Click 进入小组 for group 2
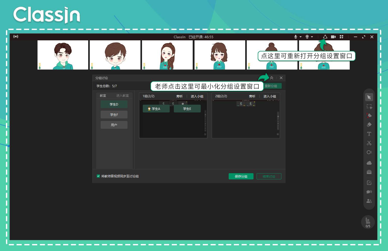The height and width of the screenshot is (251, 388). pos(270,96)
